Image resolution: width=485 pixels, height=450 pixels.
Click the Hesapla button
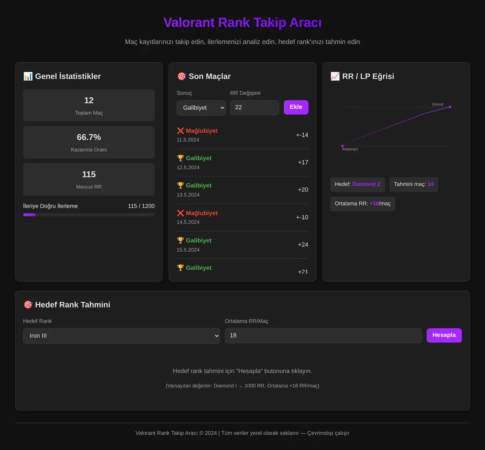[x=444, y=335]
